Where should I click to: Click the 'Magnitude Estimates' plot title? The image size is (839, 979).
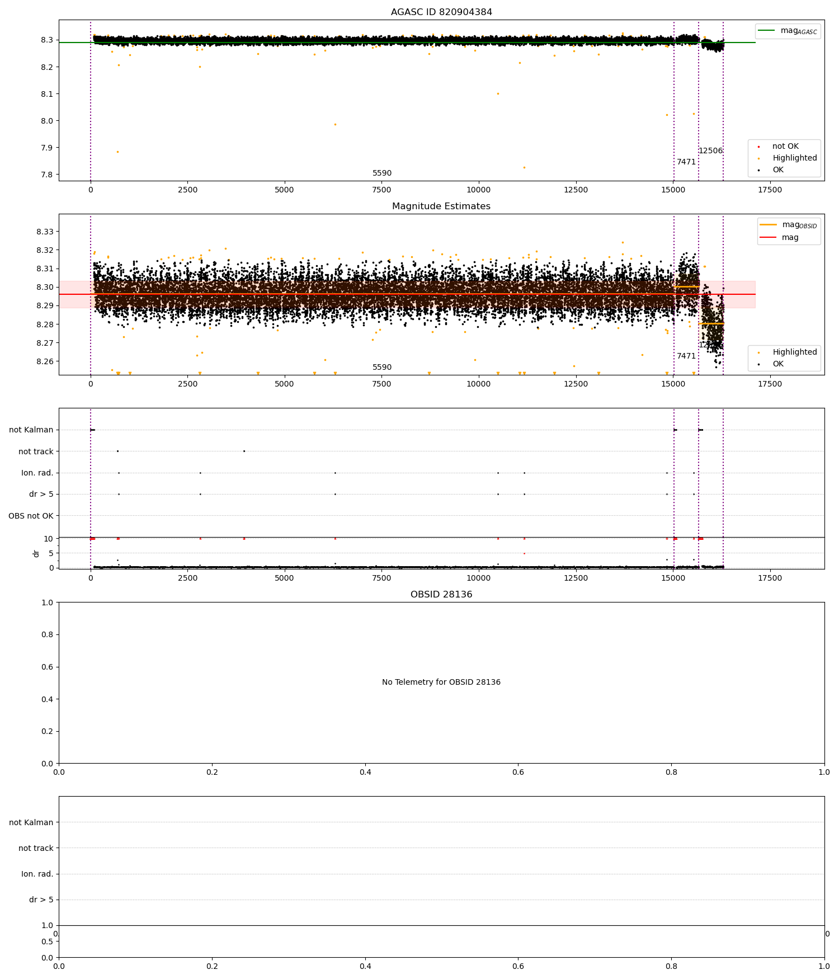[441, 206]
